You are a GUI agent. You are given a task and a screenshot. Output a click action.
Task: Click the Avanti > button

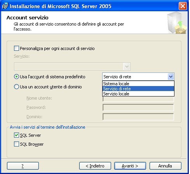tap(130, 166)
